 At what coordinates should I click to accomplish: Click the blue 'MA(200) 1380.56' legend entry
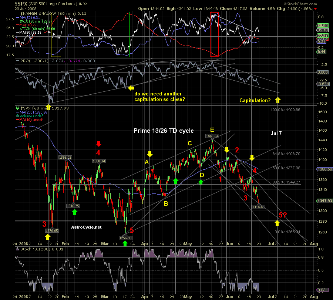[31, 112]
